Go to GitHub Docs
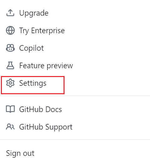150x164 pixels. pyautogui.click(x=75, y=109)
